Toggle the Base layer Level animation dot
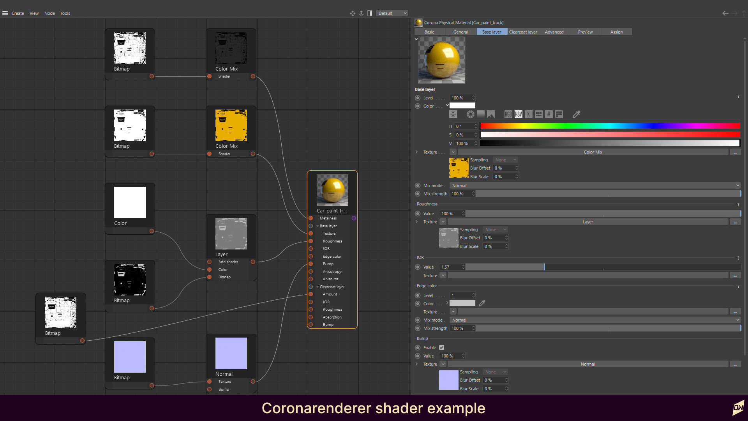This screenshot has height=421, width=748. (x=418, y=98)
